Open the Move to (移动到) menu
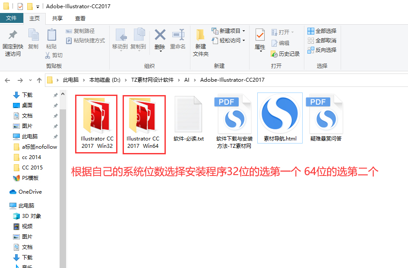This screenshot has width=408, height=268. (120, 39)
